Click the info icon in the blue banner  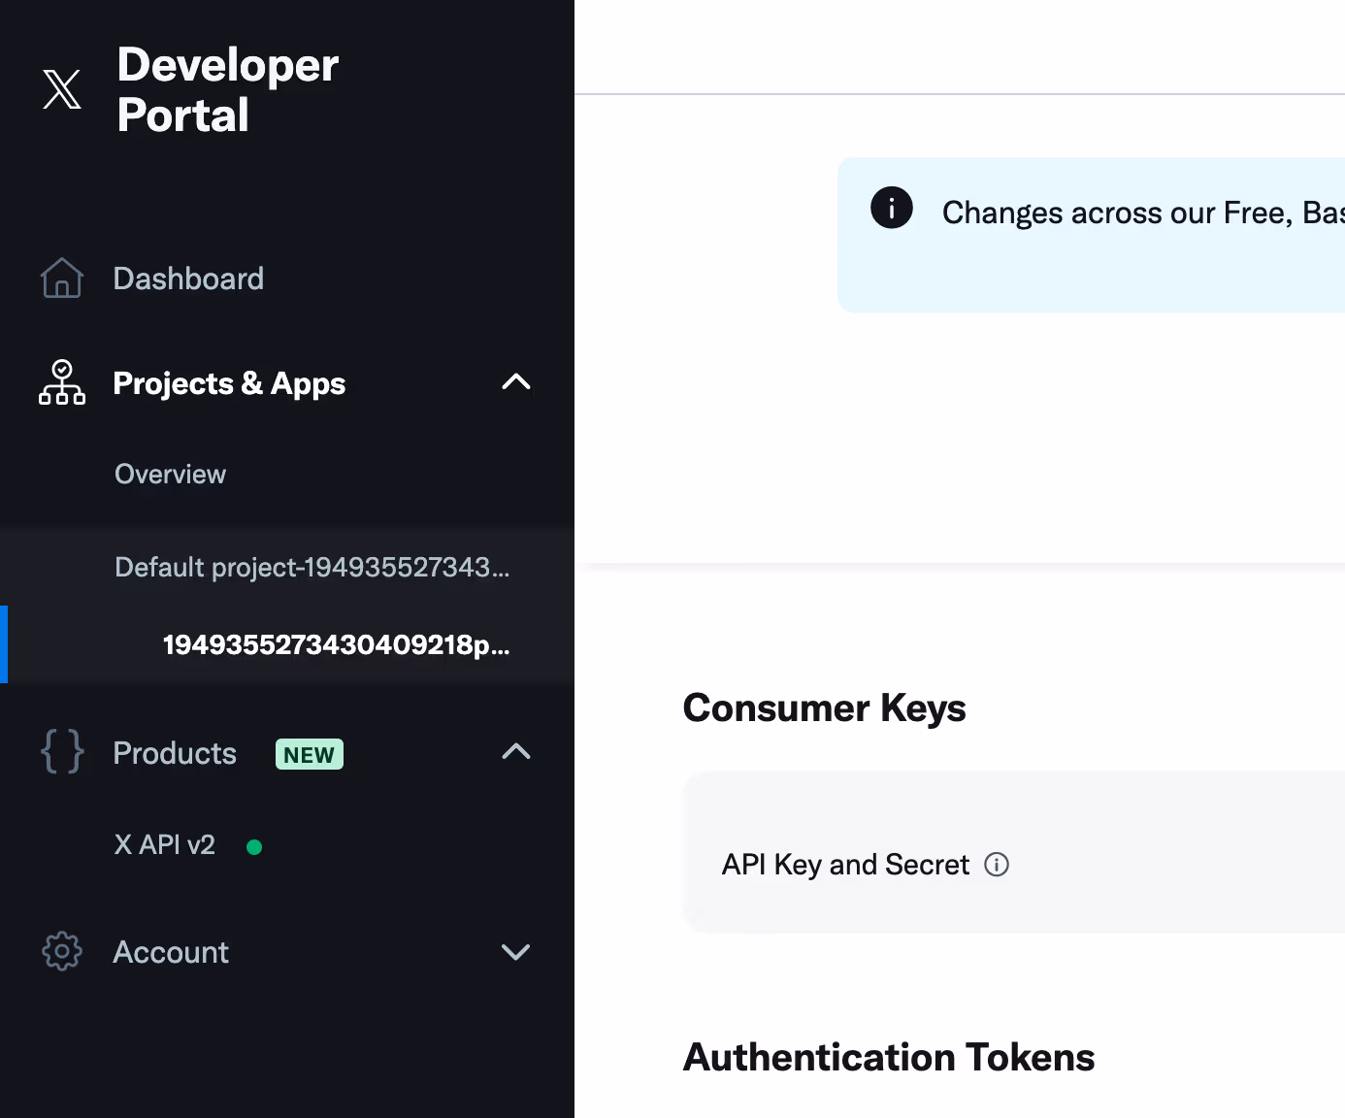tap(891, 208)
